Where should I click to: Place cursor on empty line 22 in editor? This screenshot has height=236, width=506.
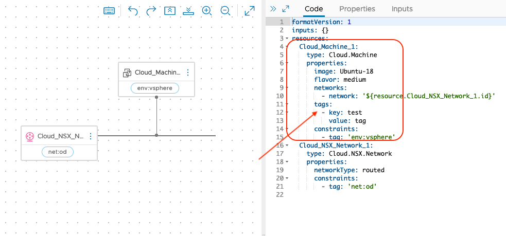point(360,195)
